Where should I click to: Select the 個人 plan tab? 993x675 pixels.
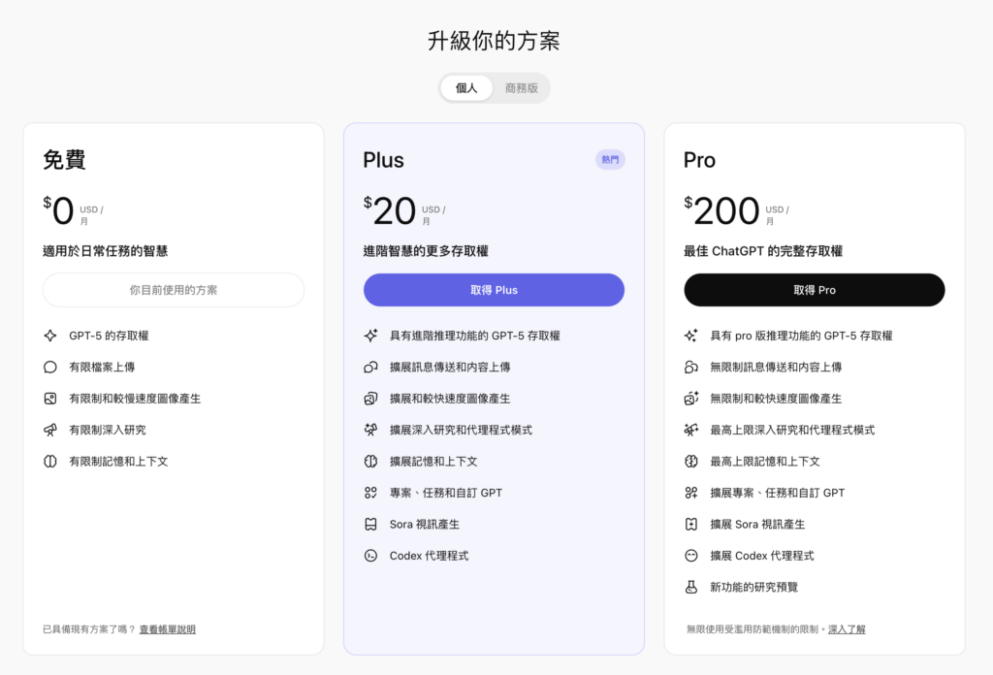466,88
